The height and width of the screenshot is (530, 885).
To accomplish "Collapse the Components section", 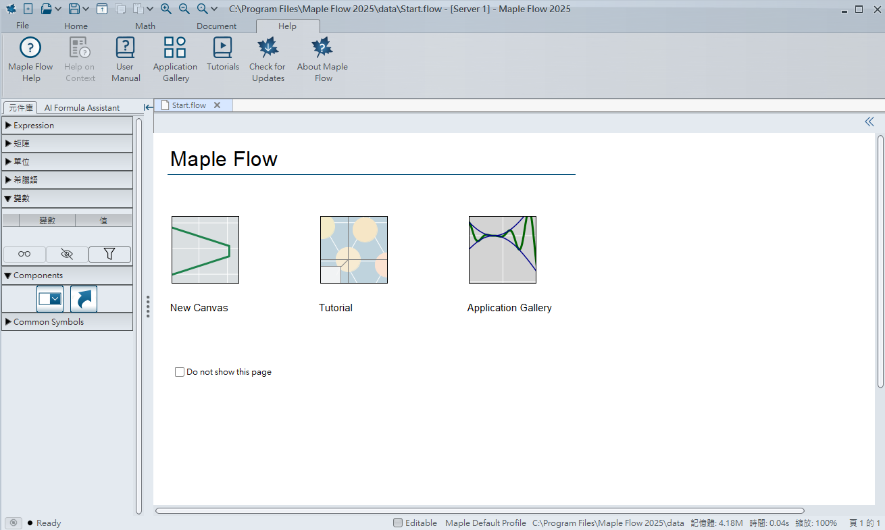I will (x=67, y=275).
